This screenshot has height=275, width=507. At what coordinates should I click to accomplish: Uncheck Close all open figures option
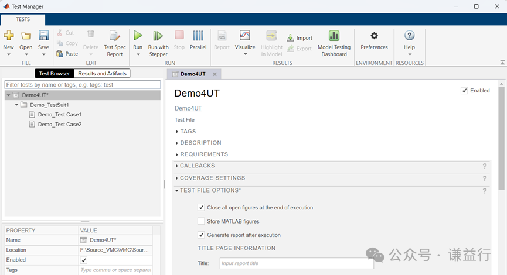click(201, 207)
